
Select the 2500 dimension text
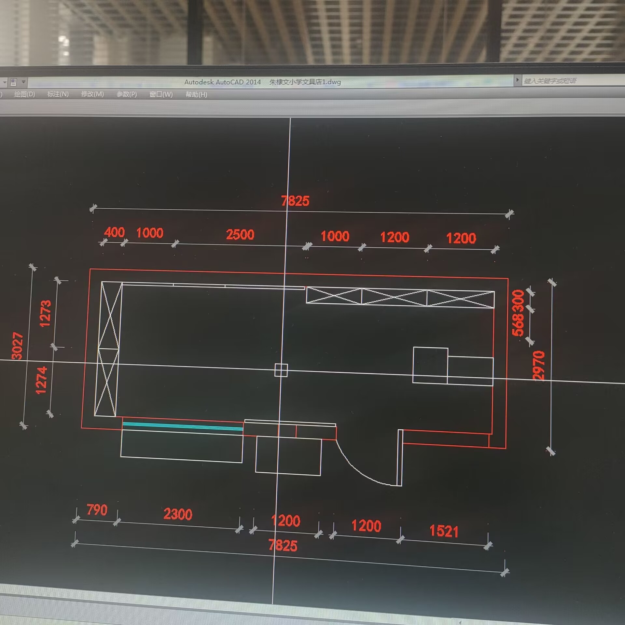[x=240, y=235]
